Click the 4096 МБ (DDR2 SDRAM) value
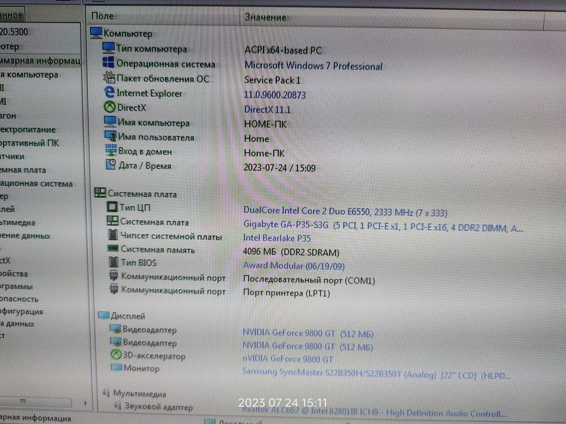Image resolution: width=566 pixels, height=424 pixels. coord(291,252)
